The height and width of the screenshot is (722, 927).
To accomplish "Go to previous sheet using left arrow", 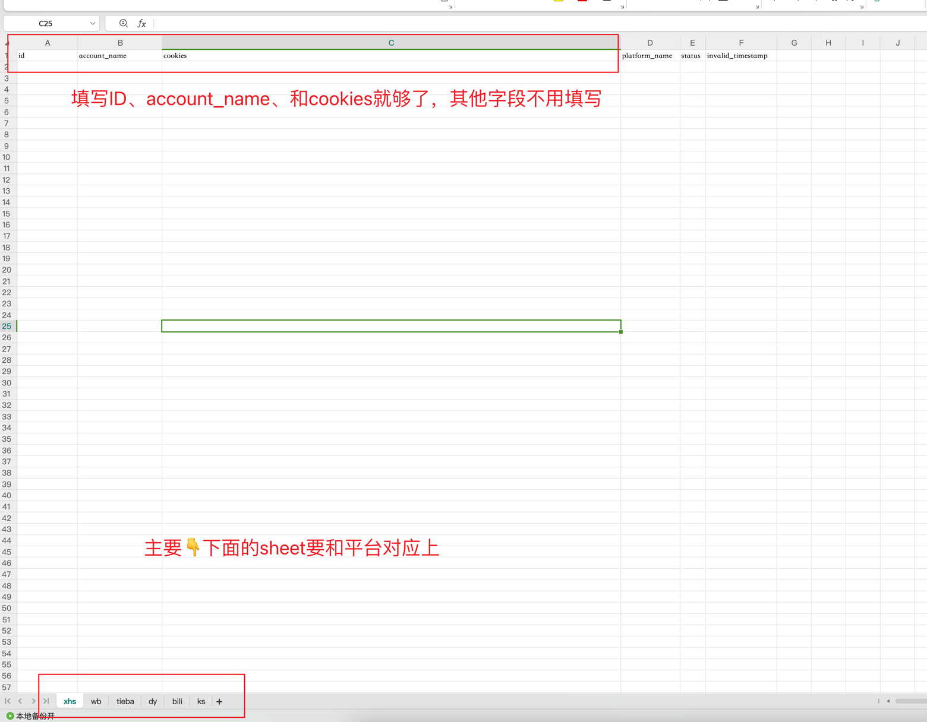I will (x=20, y=701).
